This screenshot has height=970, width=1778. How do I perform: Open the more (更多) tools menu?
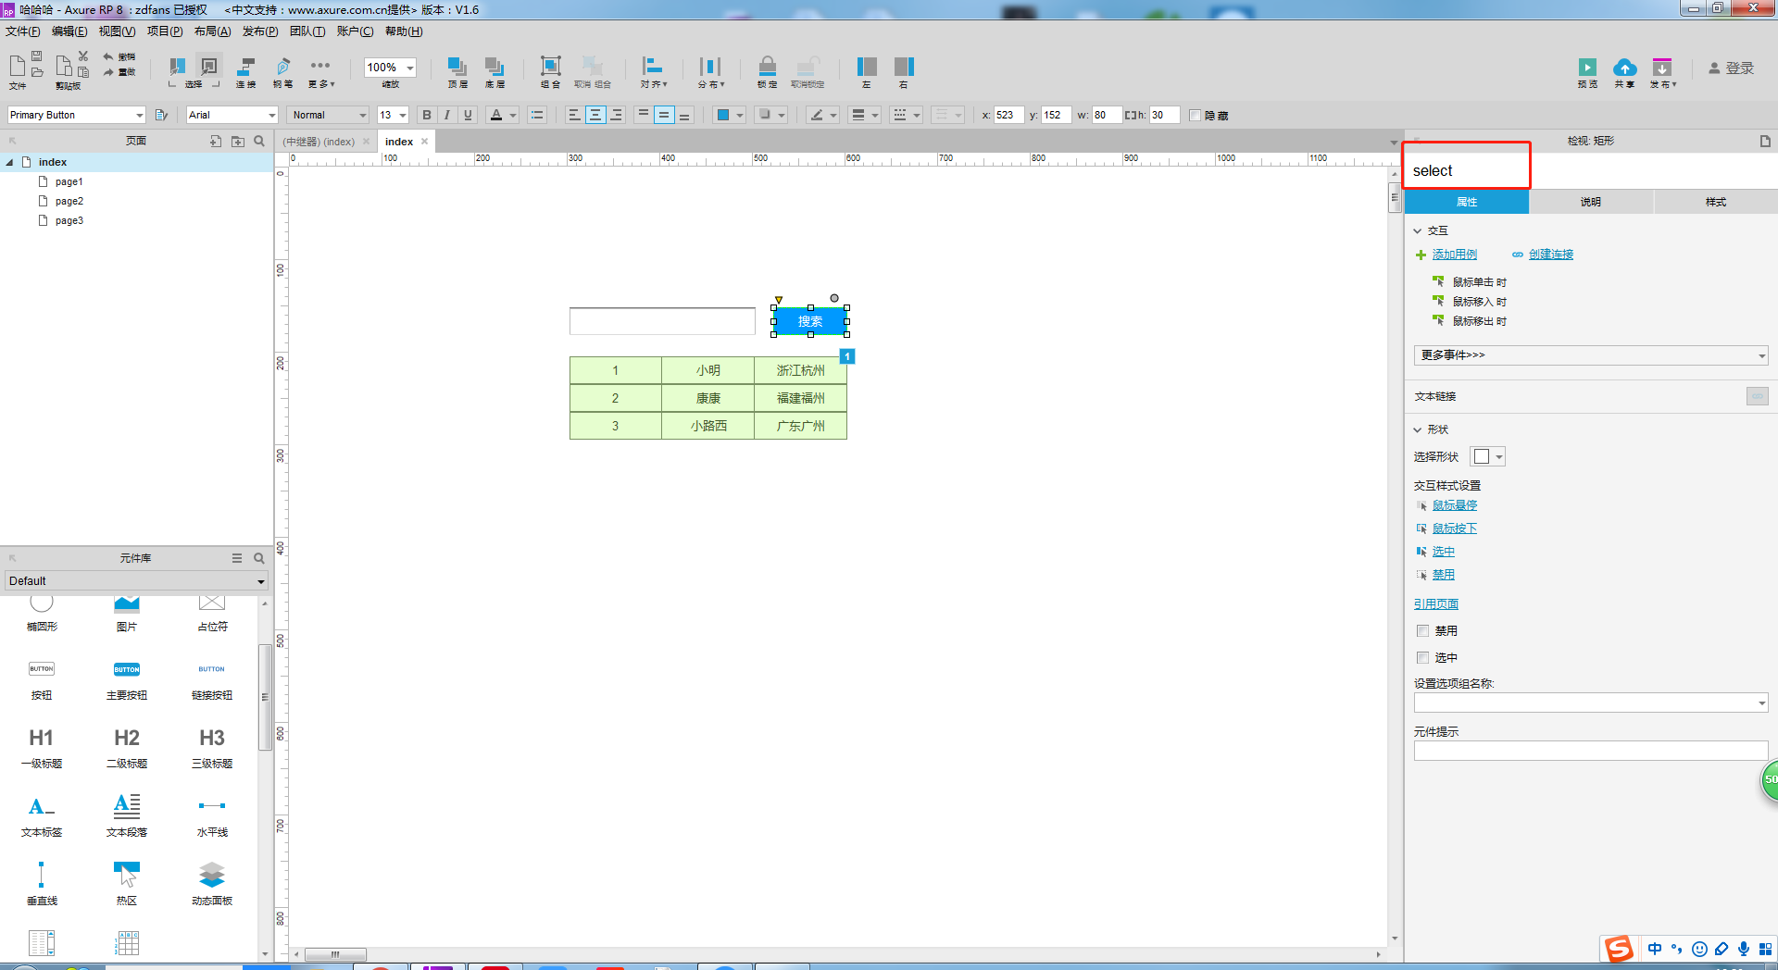(x=320, y=66)
